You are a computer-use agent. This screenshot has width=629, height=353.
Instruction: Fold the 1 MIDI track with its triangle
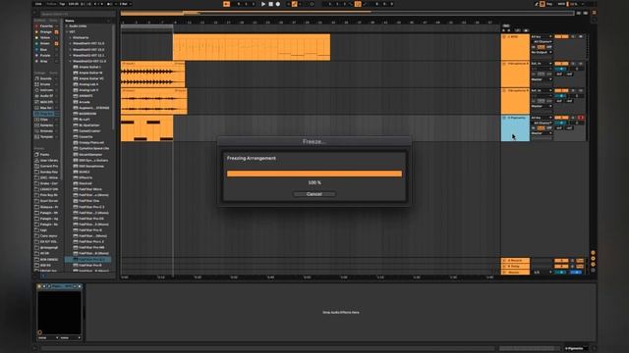[504, 37]
